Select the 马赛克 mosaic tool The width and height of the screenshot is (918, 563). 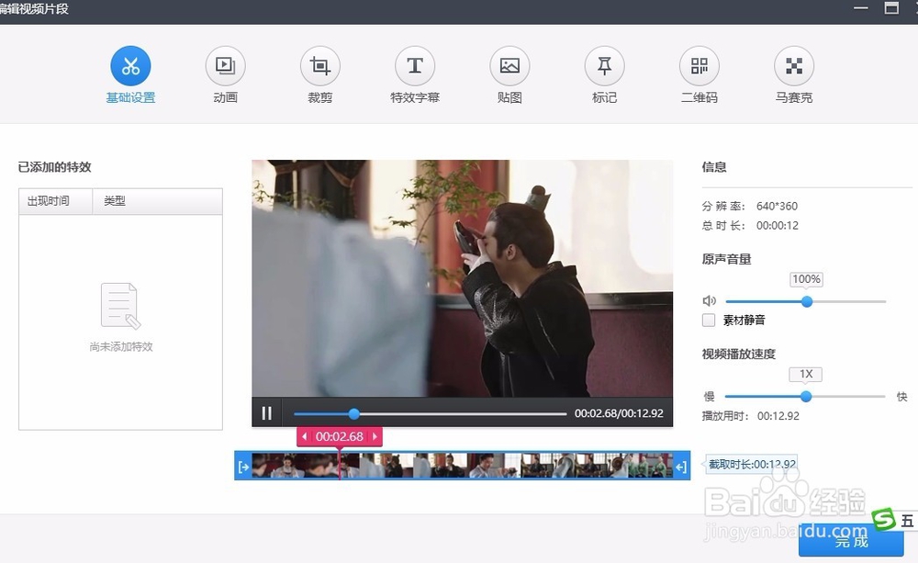pos(794,64)
